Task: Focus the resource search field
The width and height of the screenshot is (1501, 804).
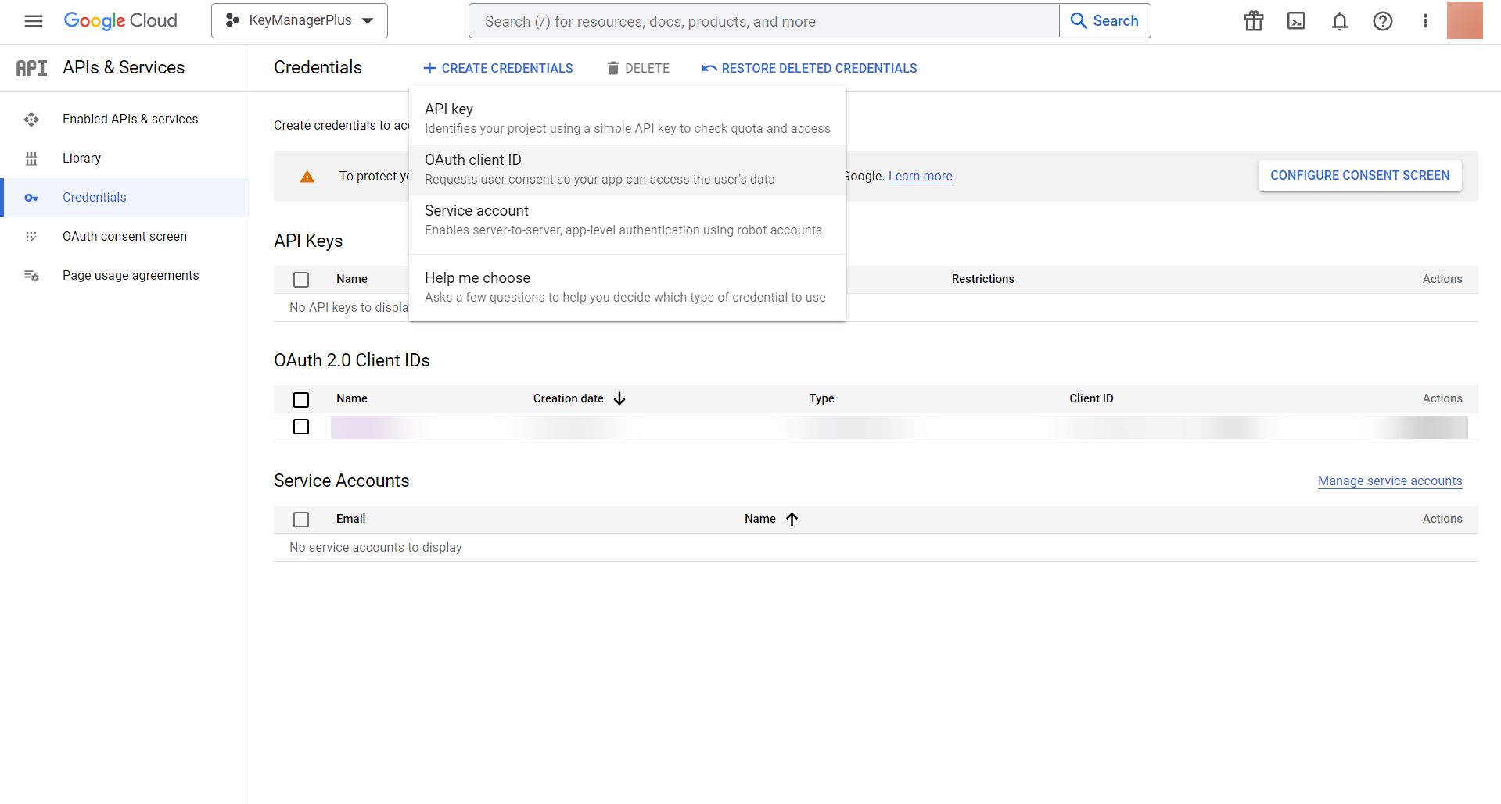Action: [764, 21]
